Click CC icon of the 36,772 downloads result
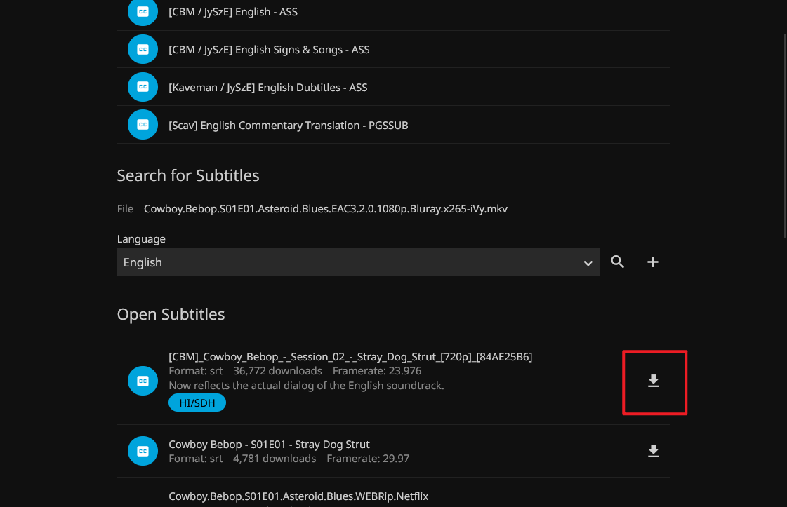This screenshot has width=787, height=507. click(143, 381)
